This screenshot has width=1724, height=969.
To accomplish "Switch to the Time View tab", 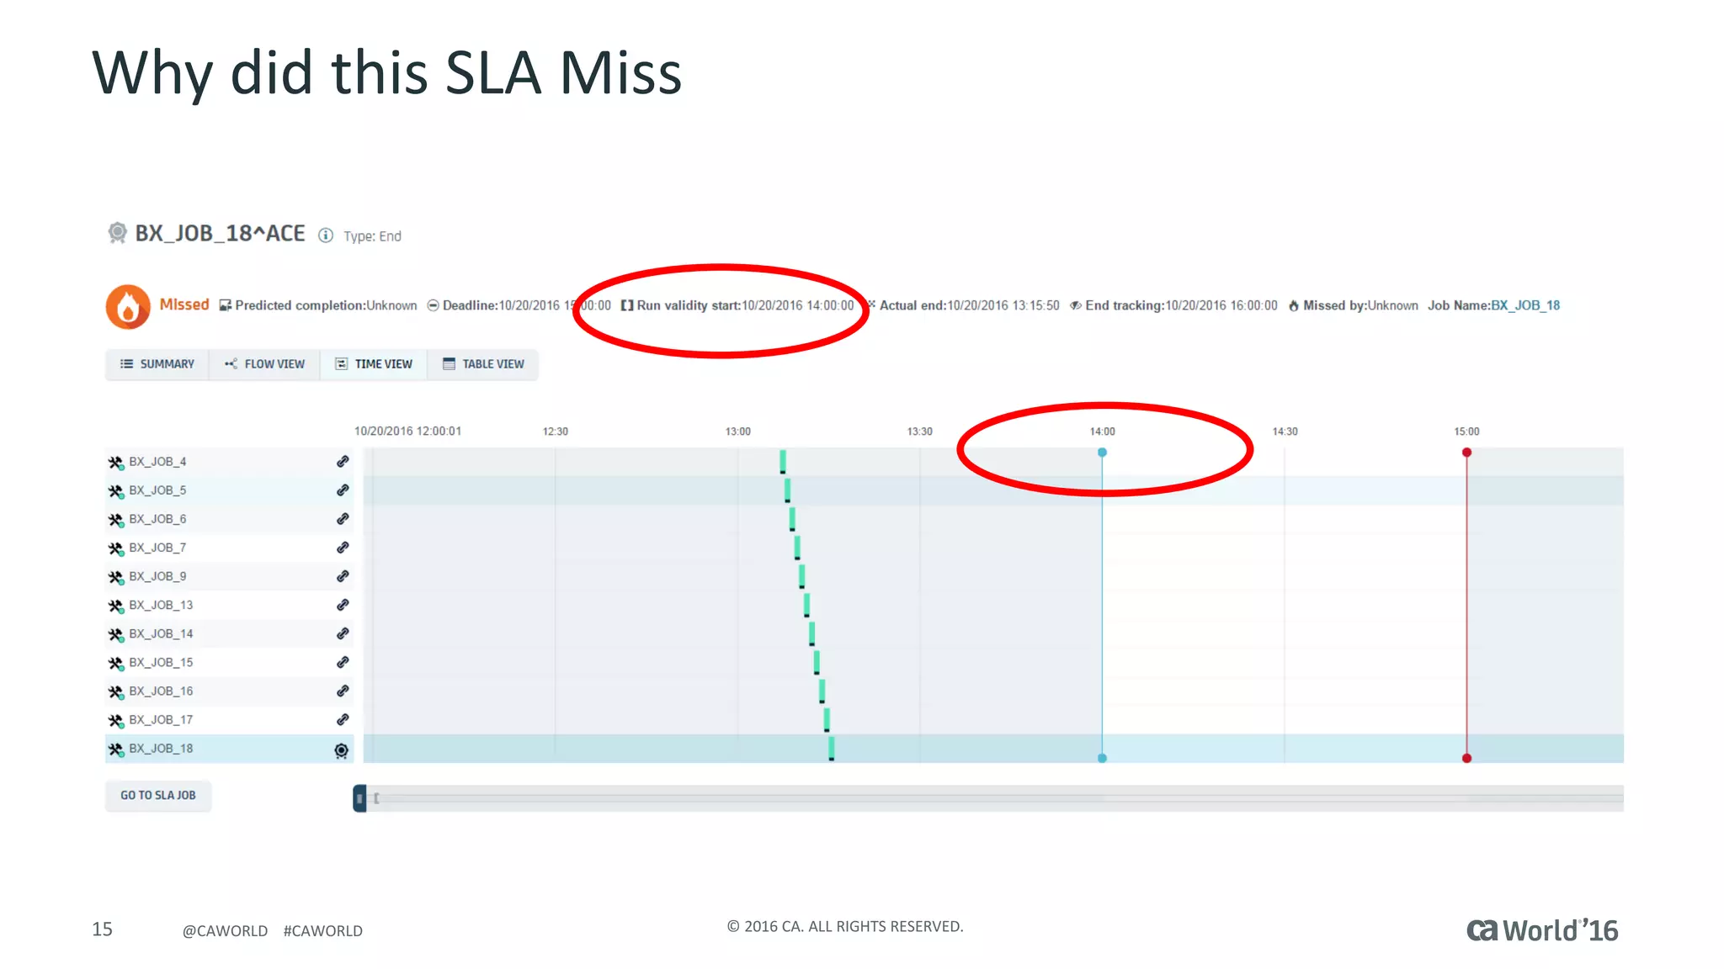I will tap(374, 364).
